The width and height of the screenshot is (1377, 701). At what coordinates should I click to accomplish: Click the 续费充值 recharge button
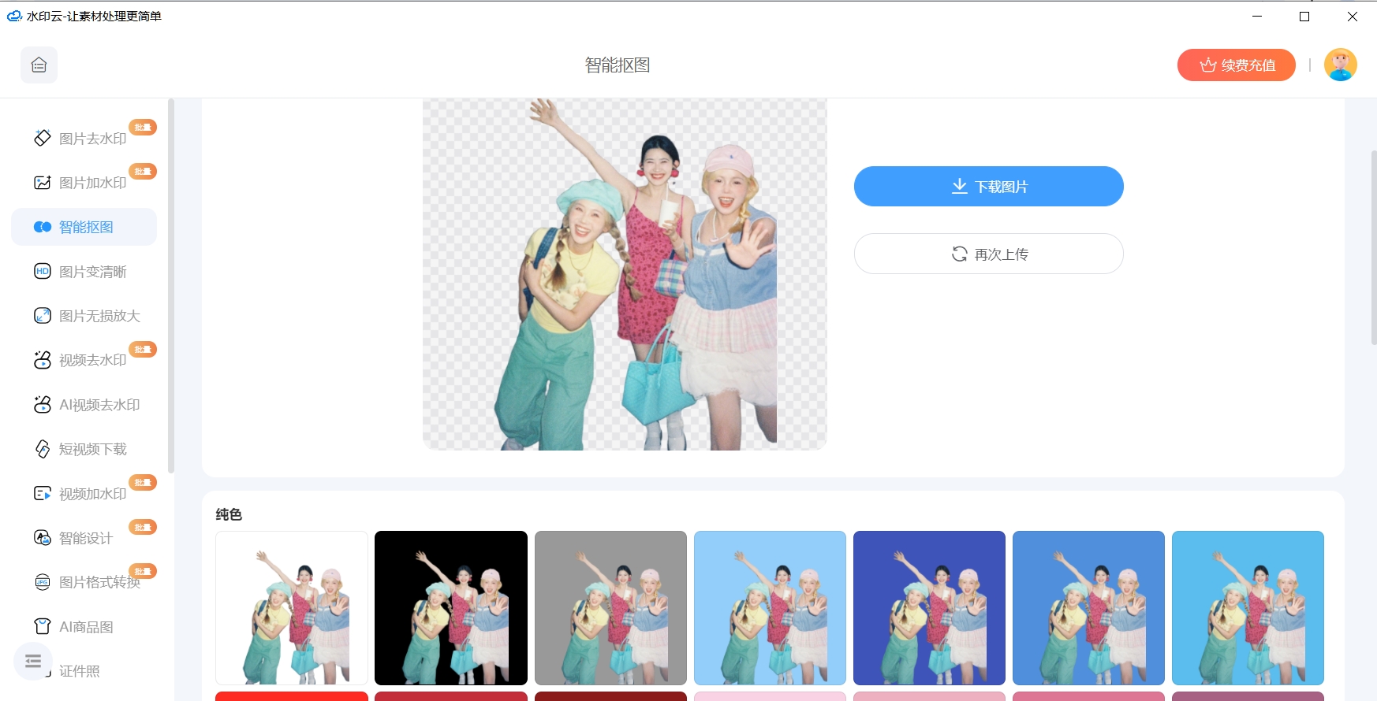[1236, 65]
